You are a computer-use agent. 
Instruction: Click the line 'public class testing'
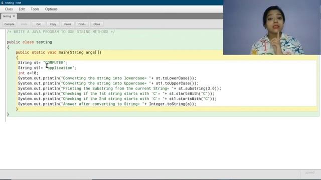29,42
